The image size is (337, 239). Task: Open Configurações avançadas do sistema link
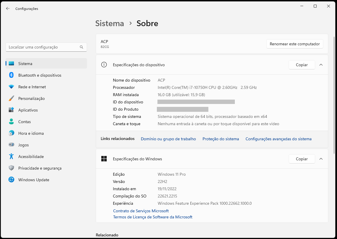(279, 139)
